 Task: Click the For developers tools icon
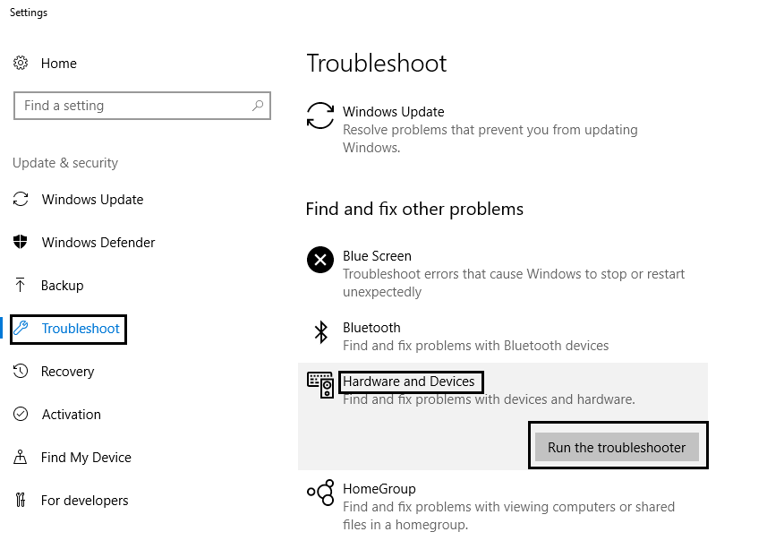(x=20, y=500)
